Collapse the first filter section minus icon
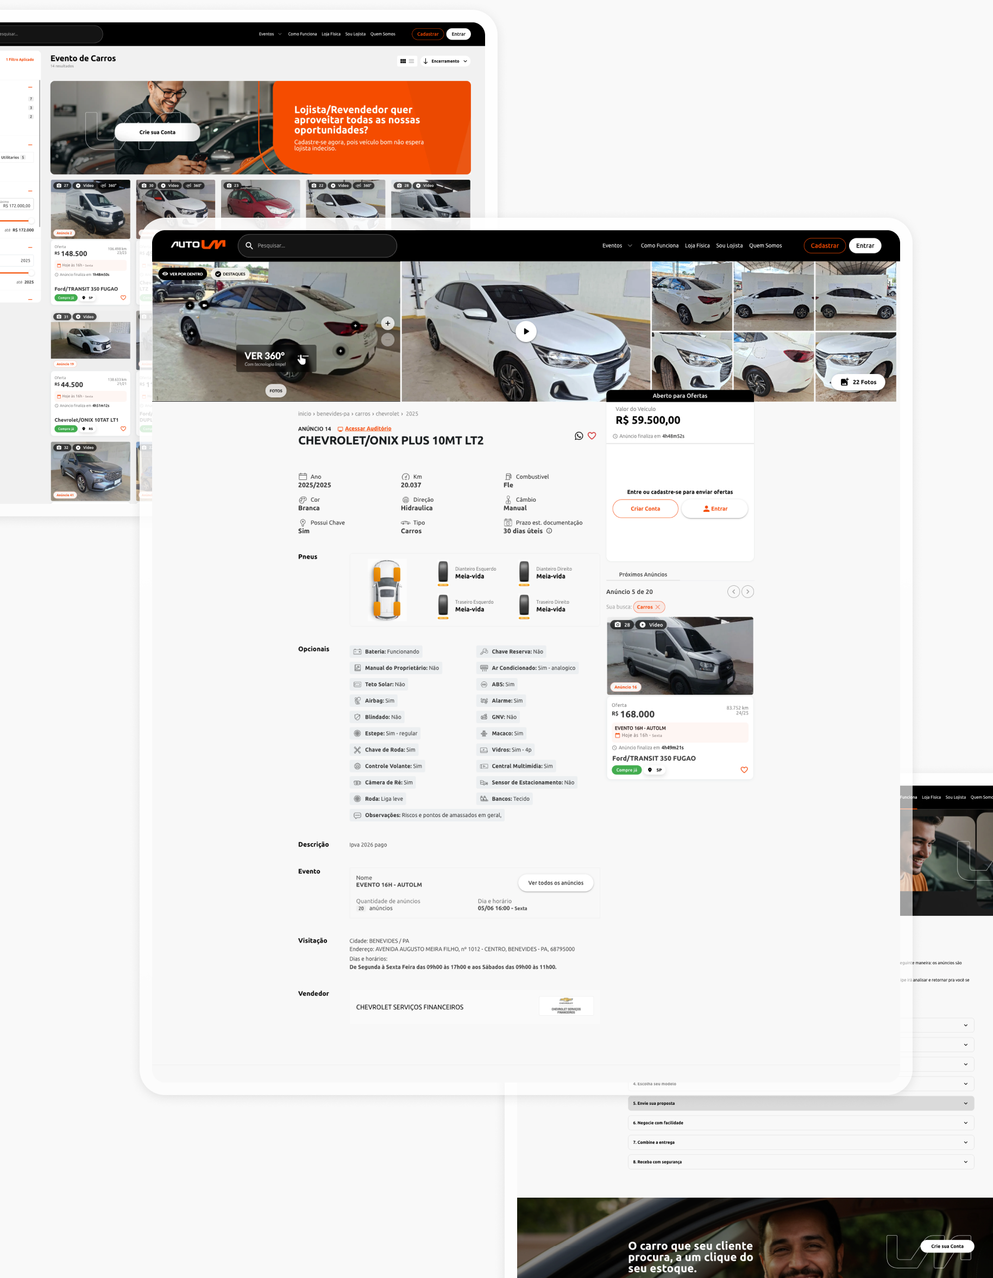Screen dimensions: 993x1278 click(x=30, y=87)
